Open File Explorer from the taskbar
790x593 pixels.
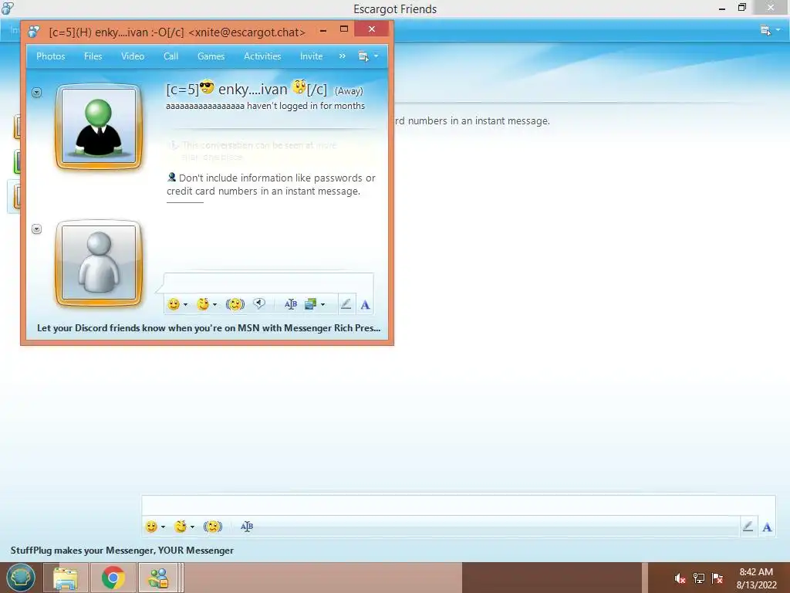(x=66, y=578)
